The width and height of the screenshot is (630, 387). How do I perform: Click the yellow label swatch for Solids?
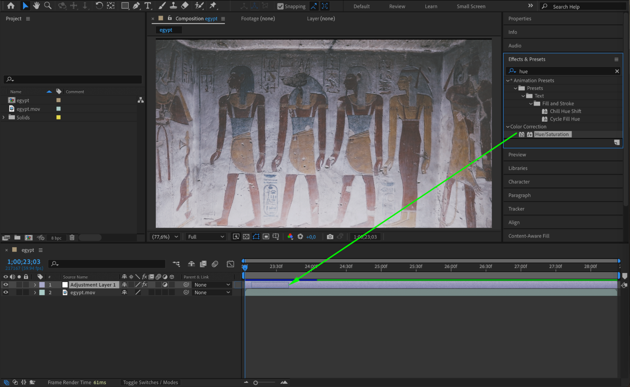[58, 117]
